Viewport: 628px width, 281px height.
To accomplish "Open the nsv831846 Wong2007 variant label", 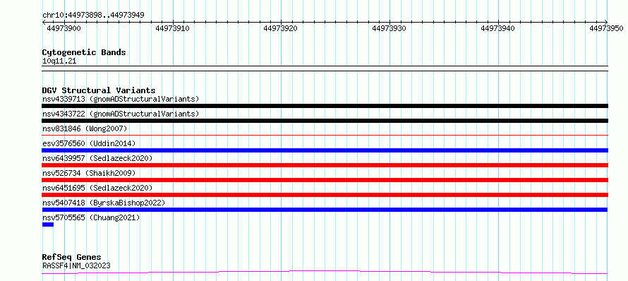I will coord(85,128).
